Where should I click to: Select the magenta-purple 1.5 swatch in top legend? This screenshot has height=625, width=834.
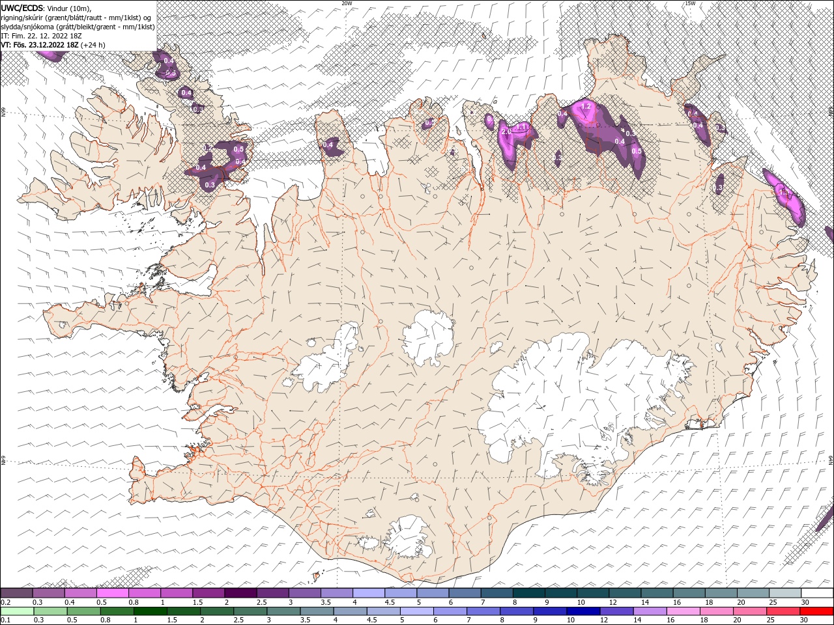(x=208, y=593)
